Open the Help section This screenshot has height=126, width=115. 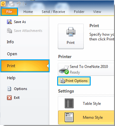[x=11, y=78]
